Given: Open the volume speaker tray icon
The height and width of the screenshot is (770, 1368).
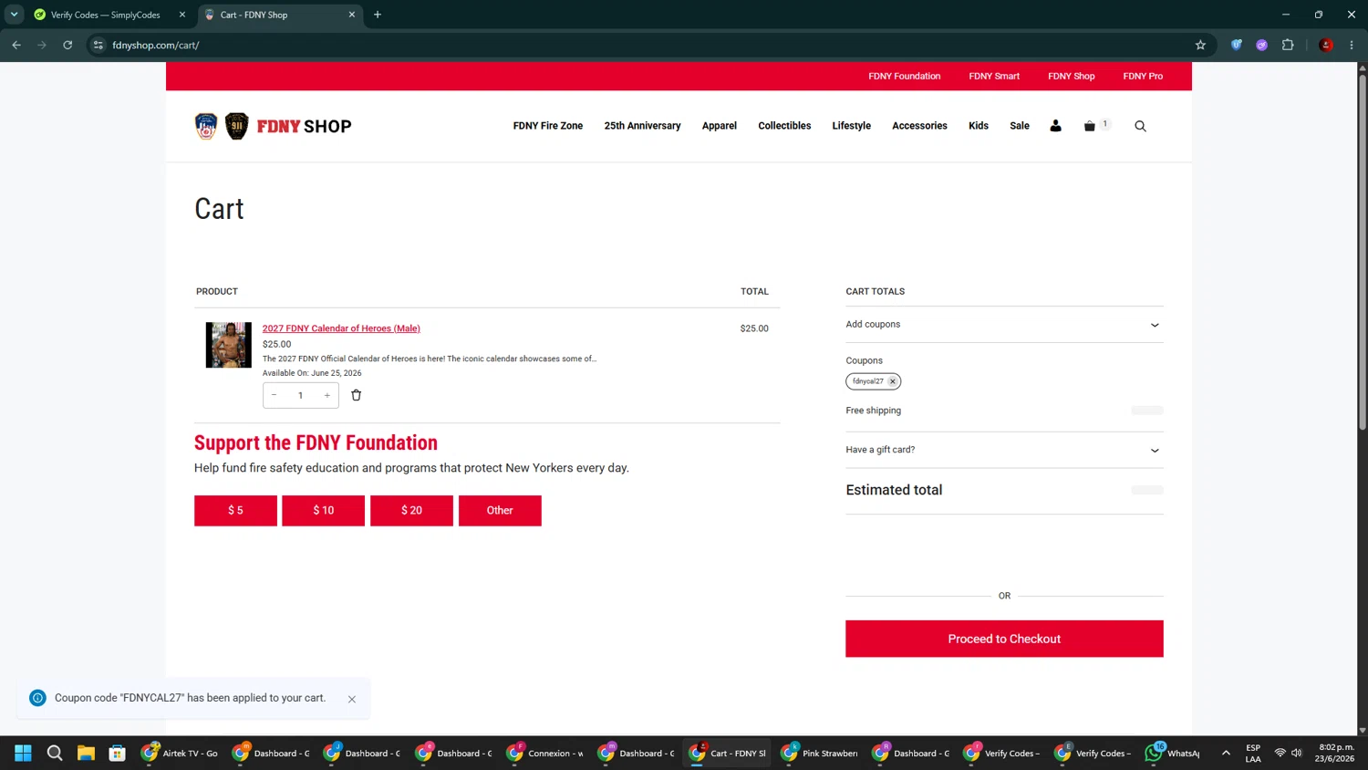Looking at the screenshot, I should [1297, 753].
